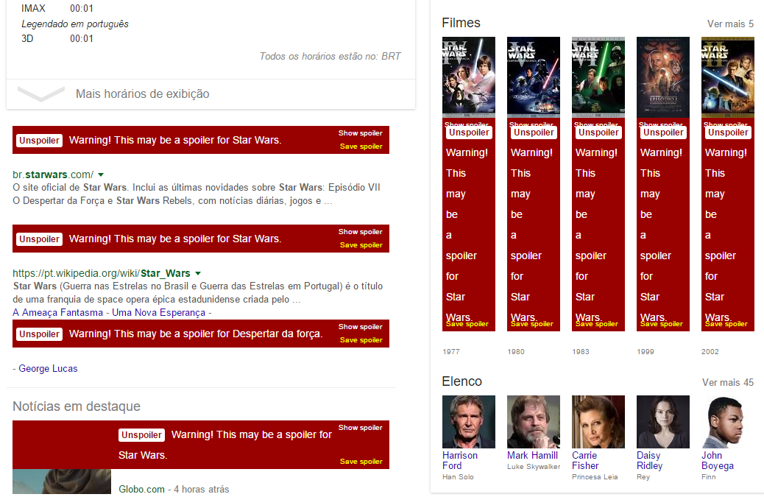Click Unspoiler under 1980 movie poster

[x=534, y=133]
